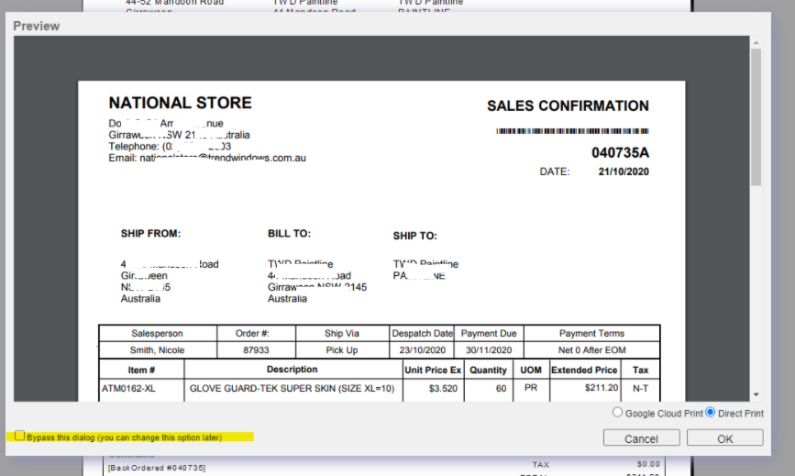Cancel the print preview dialog
This screenshot has width=795, height=476.
pyautogui.click(x=641, y=438)
